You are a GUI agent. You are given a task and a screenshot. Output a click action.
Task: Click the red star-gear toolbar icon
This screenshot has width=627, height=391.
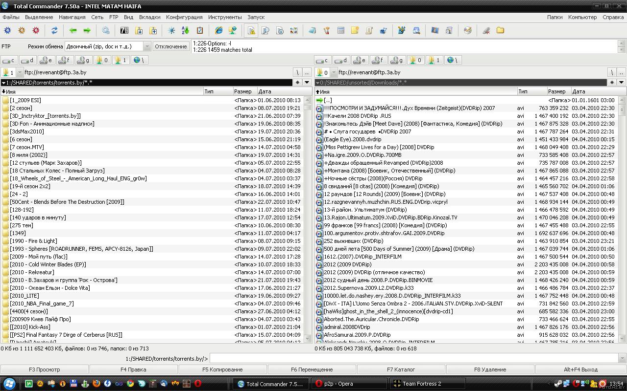point(36,30)
